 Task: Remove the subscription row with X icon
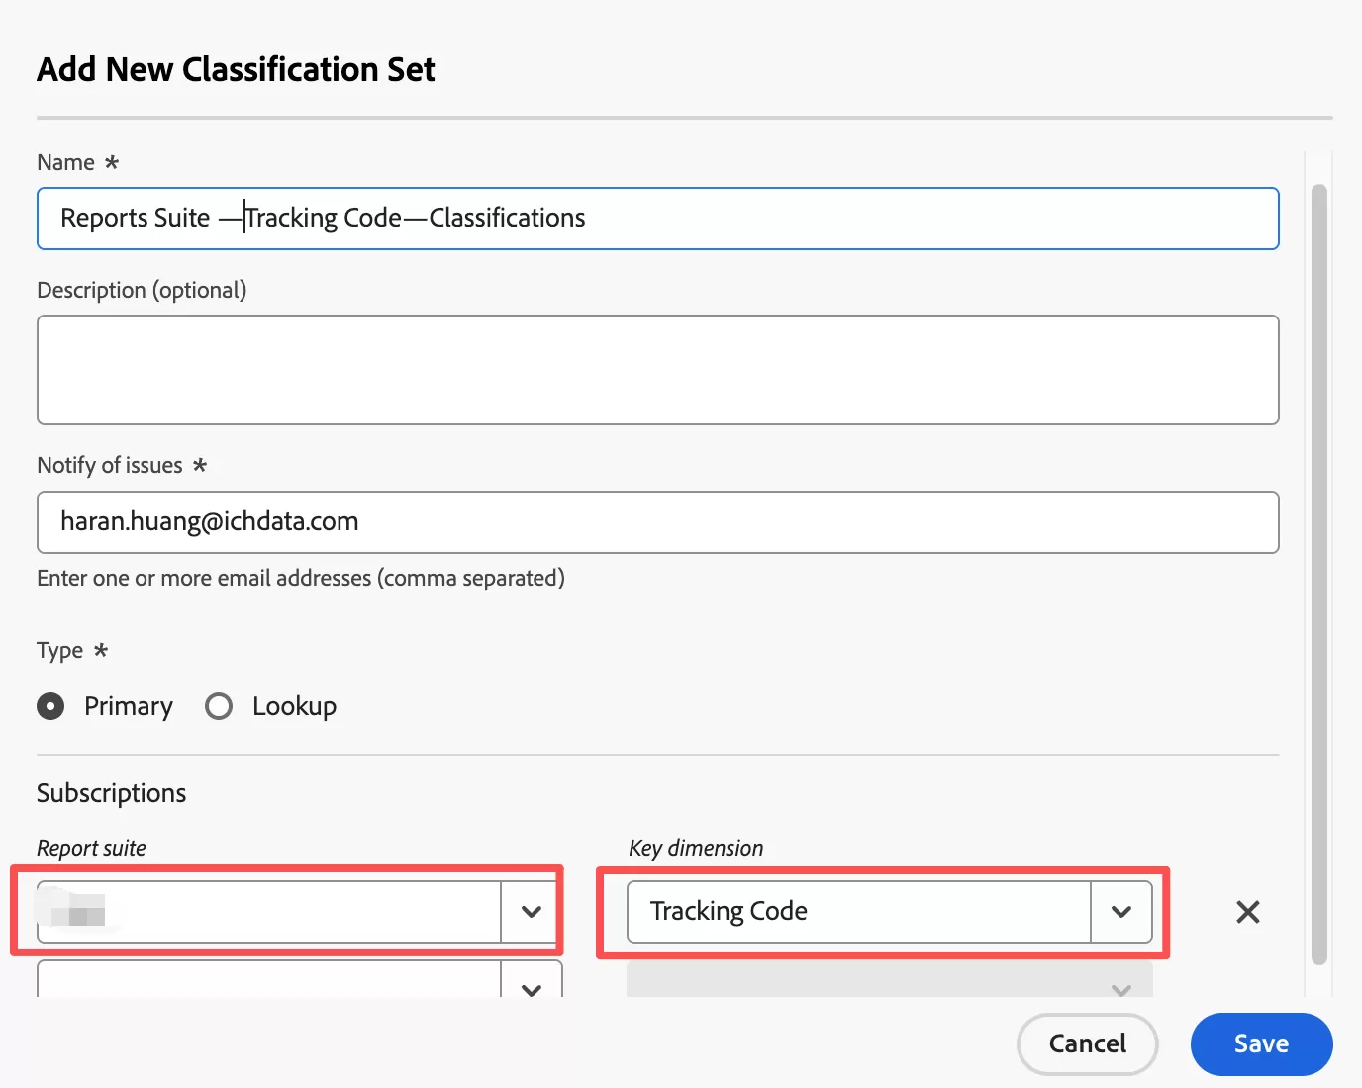(x=1247, y=912)
